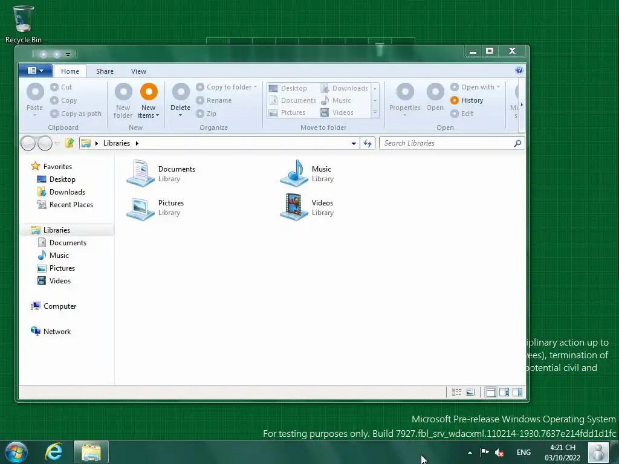619x464 pixels.
Task: Open the Start menu orb
Action: click(16, 452)
